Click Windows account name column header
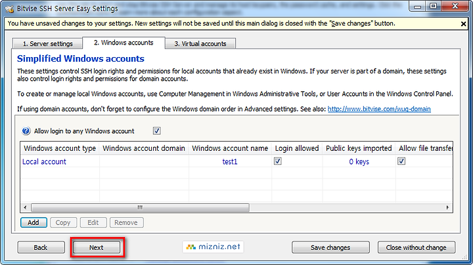 [230, 148]
